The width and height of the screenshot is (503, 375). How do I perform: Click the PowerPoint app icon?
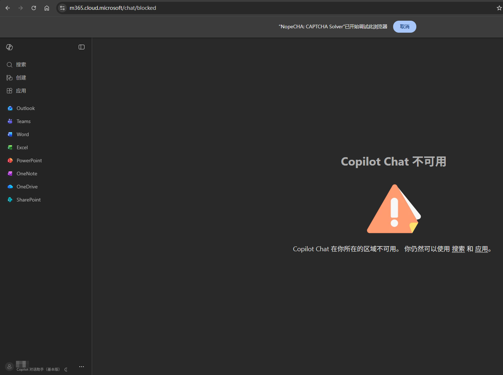(x=10, y=160)
